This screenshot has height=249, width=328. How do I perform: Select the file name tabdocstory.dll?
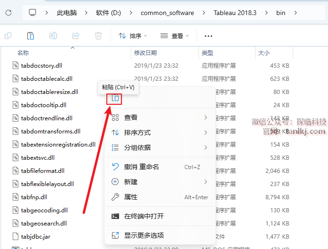pos(41,66)
